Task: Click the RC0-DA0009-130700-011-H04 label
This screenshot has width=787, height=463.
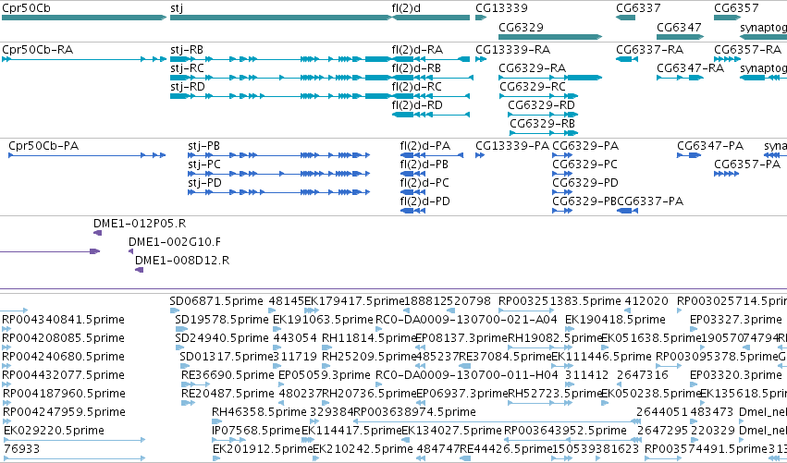Action: tap(467, 375)
